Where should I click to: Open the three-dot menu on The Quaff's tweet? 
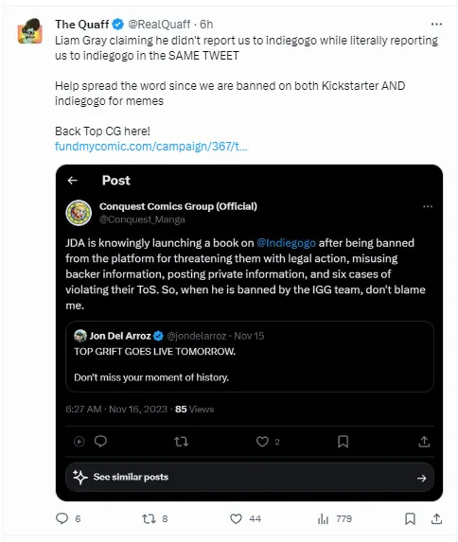pyautogui.click(x=436, y=25)
